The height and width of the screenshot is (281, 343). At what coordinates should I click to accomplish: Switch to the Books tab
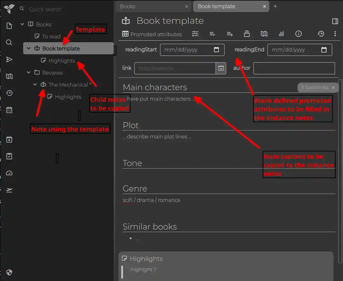pyautogui.click(x=149, y=6)
